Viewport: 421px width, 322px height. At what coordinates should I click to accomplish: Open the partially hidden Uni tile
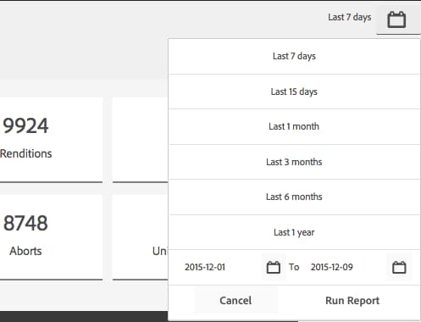pyautogui.click(x=141, y=237)
